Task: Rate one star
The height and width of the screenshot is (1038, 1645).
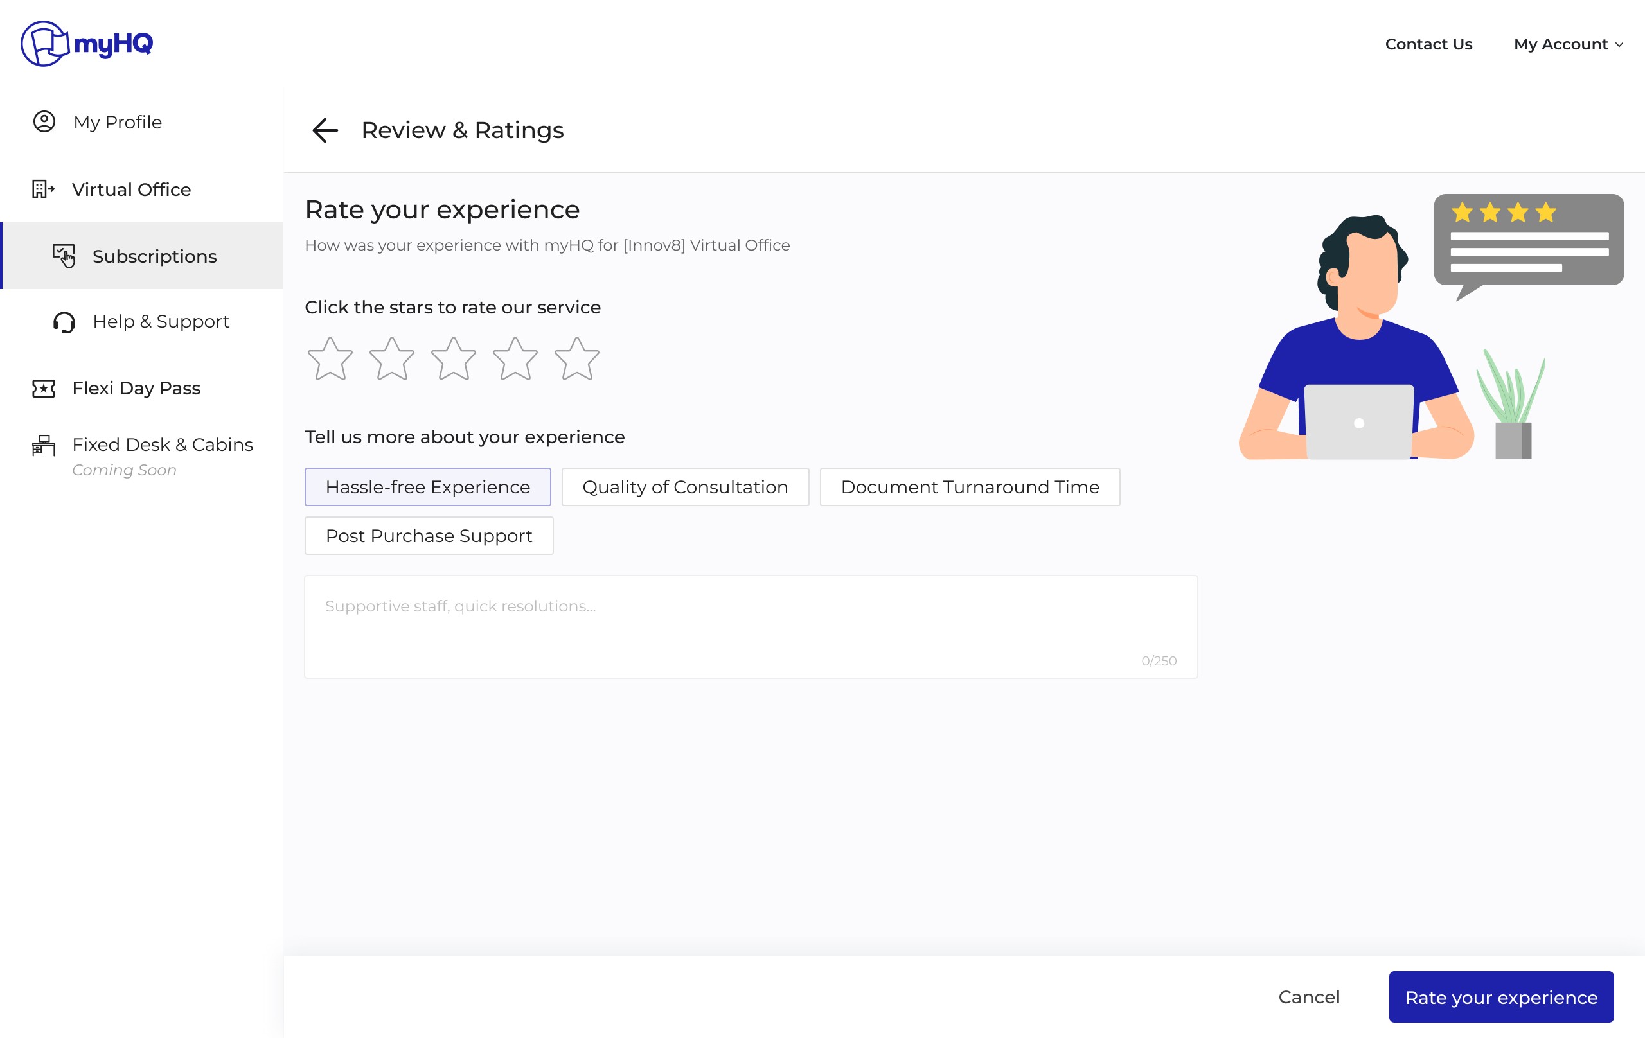Action: pyautogui.click(x=330, y=359)
